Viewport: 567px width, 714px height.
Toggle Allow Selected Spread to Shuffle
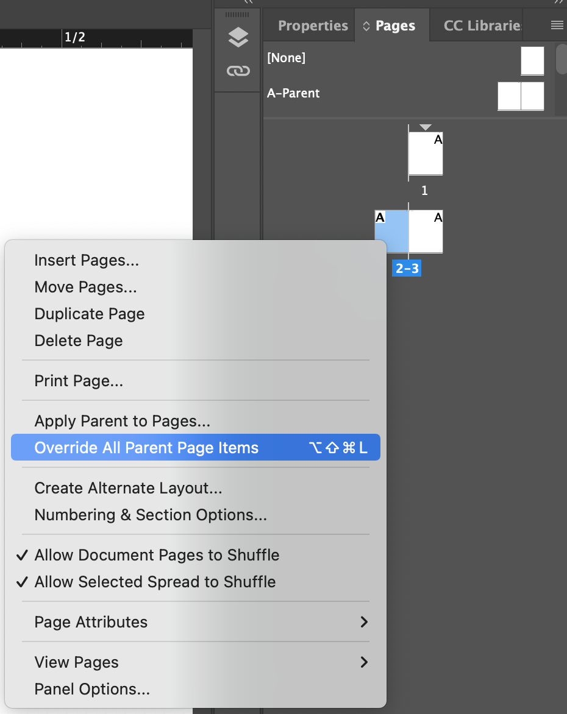155,582
